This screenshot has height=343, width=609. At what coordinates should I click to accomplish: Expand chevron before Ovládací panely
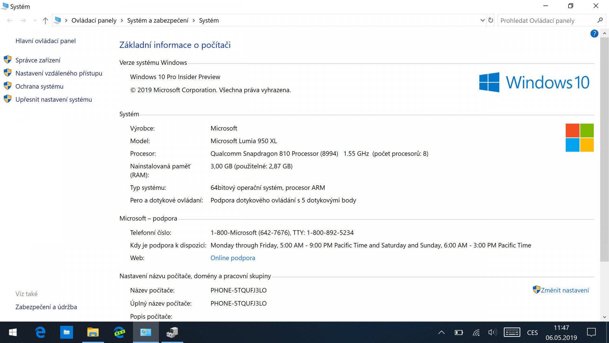click(x=66, y=21)
